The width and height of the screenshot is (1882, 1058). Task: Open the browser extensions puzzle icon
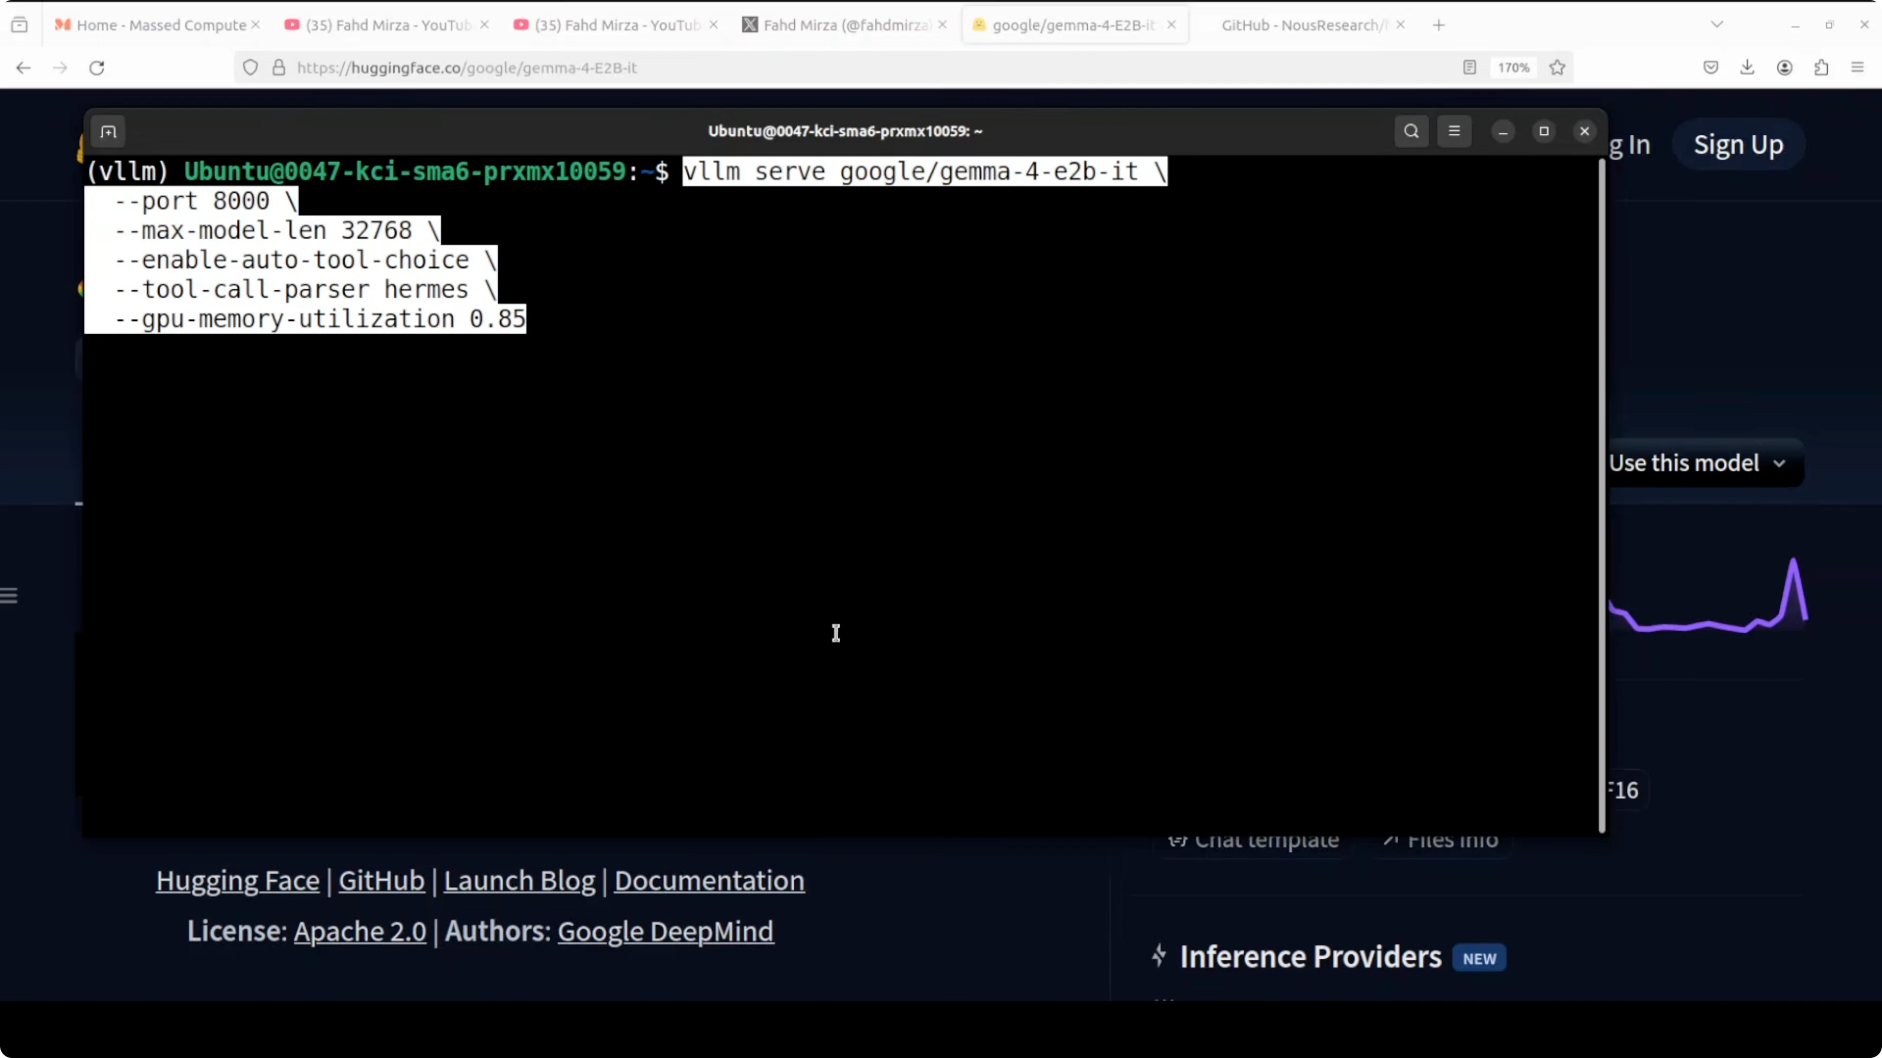1821,68
